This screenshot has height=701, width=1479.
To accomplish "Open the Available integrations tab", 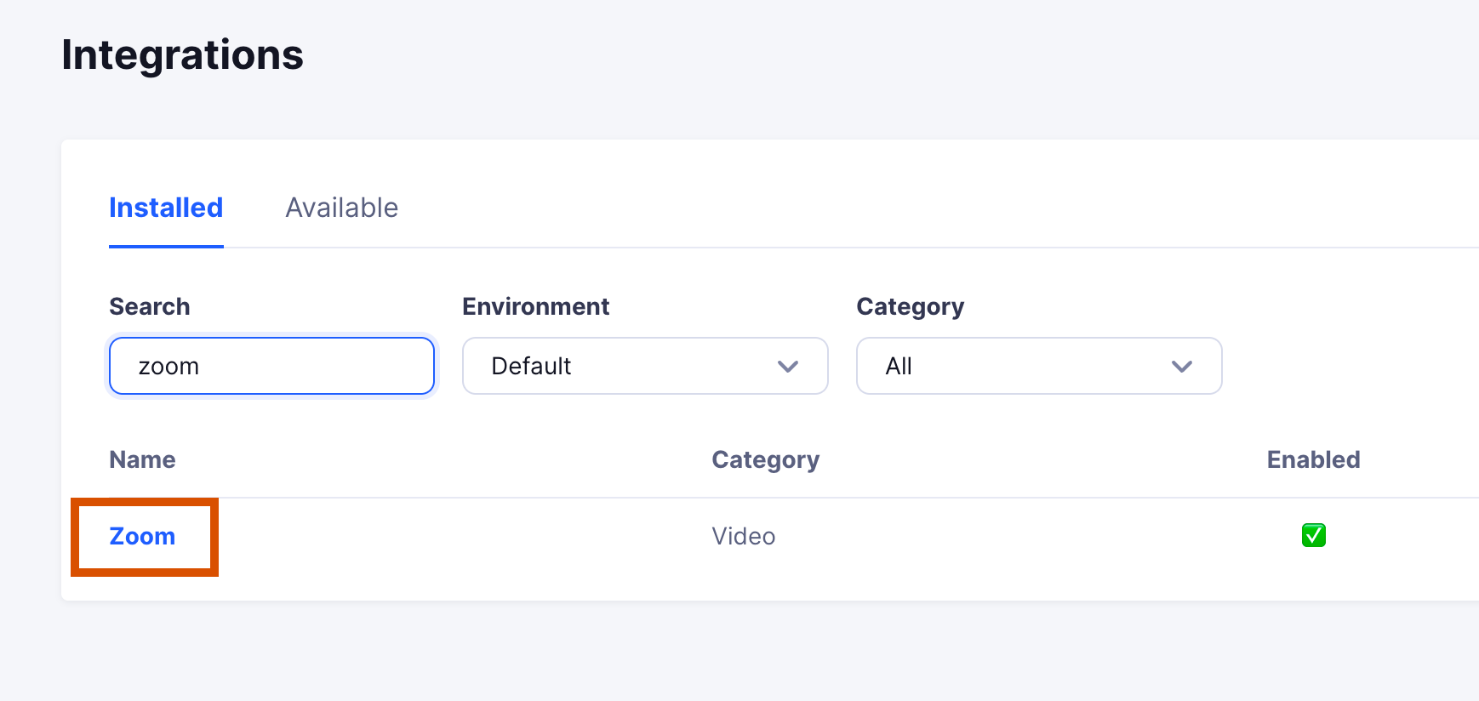I will (341, 208).
